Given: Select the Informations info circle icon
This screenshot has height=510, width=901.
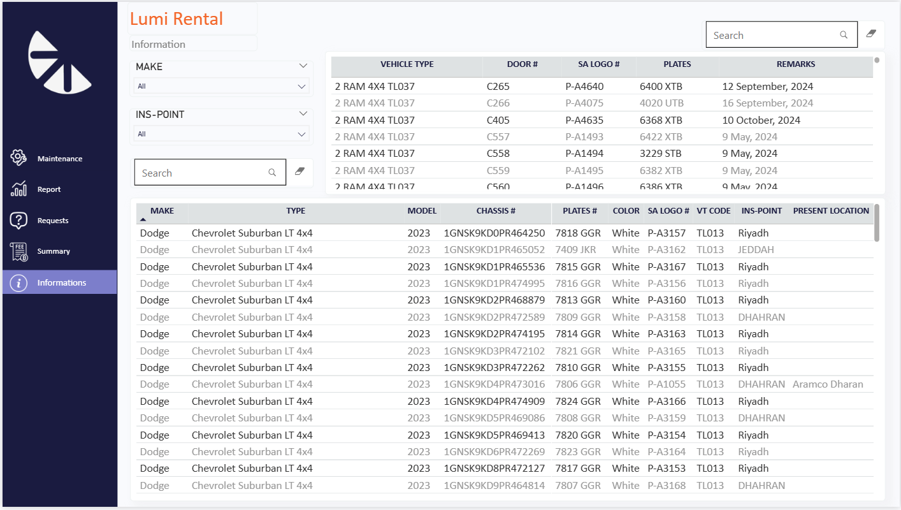Looking at the screenshot, I should coord(18,282).
